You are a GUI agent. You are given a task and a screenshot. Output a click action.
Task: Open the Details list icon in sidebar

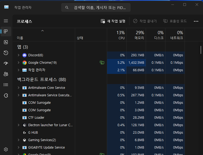tap(6, 85)
